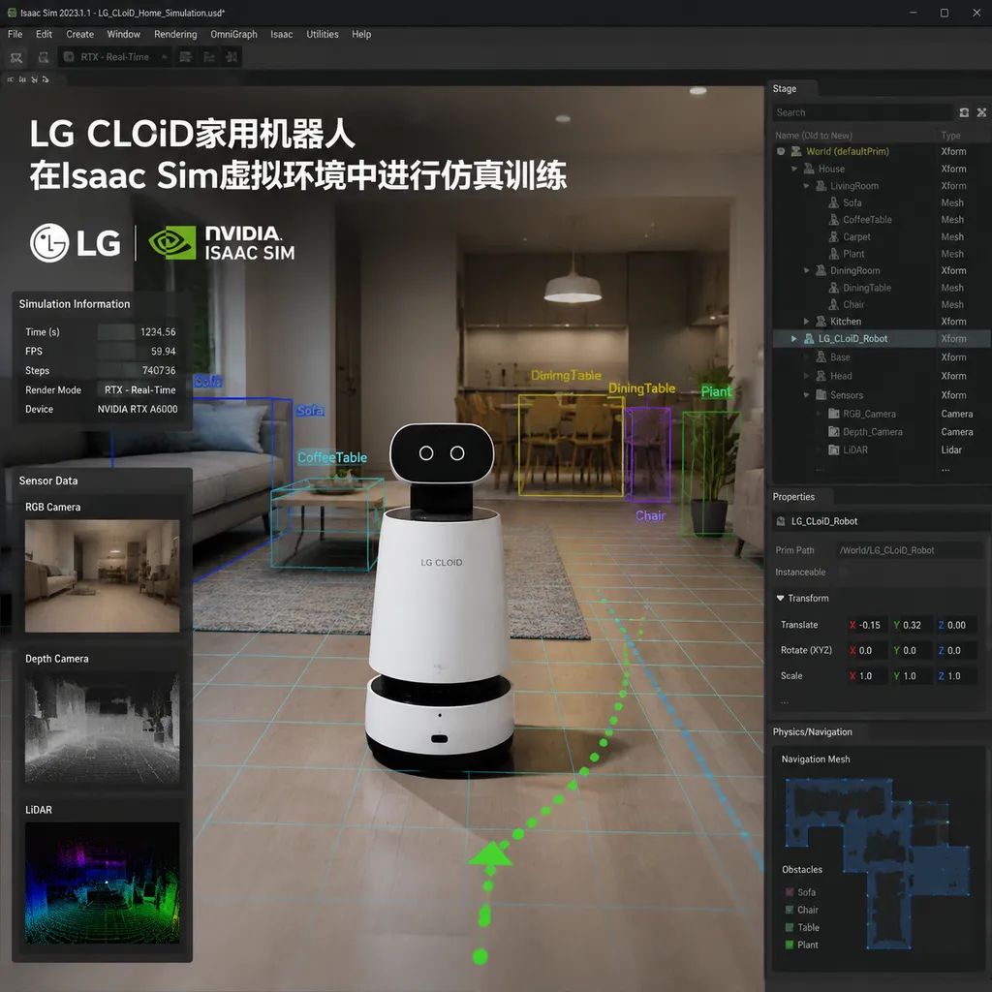Expand the Kitchen tree node

pyautogui.click(x=806, y=322)
